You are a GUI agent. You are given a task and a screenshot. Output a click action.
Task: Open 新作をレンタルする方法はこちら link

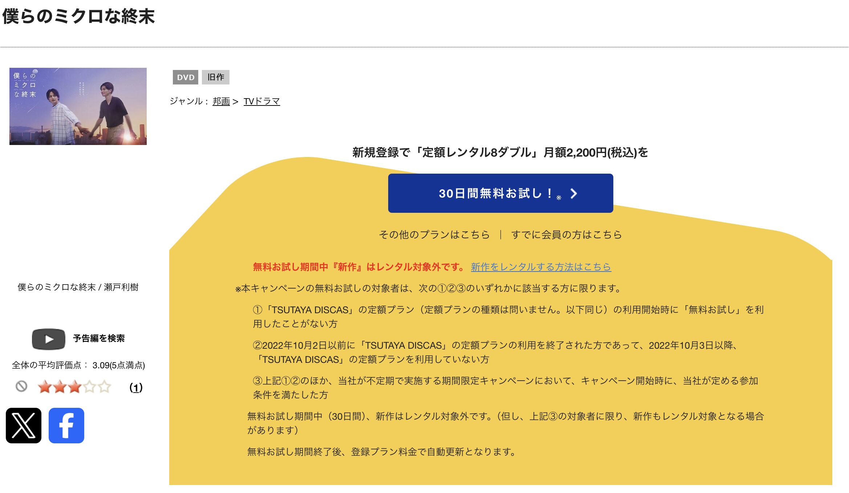(x=541, y=267)
